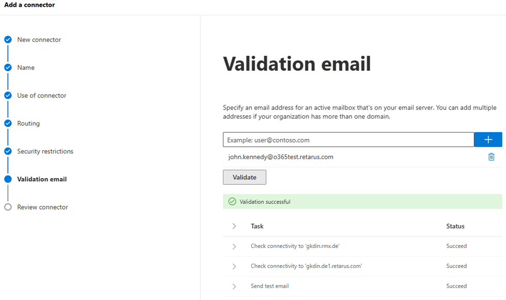
Task: Click the blue plus add-address button
Action: (488, 140)
